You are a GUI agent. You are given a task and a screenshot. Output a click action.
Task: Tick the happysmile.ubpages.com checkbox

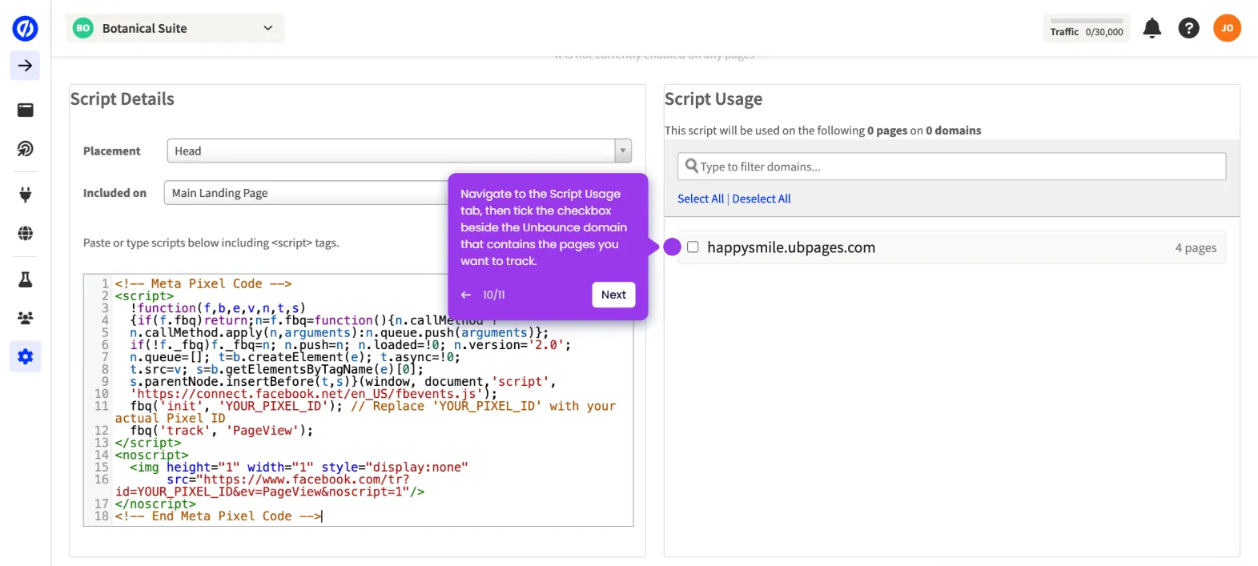693,247
